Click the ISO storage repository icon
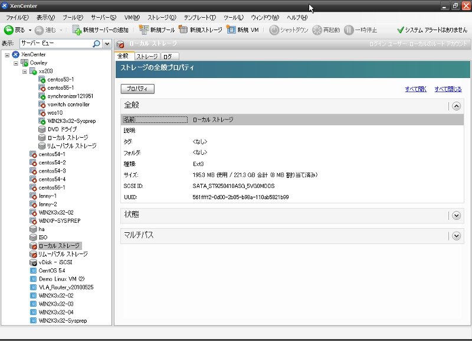This screenshot has width=472, height=341. 33,238
